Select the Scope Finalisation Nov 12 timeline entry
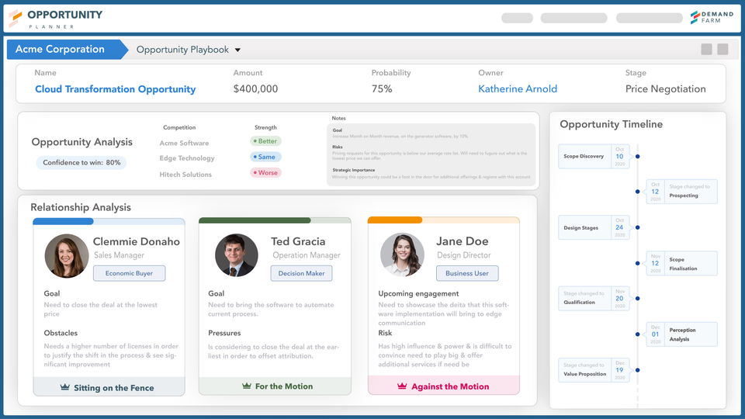The image size is (745, 419). tap(682, 263)
